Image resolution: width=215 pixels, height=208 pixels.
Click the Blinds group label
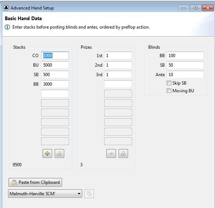coord(154,47)
